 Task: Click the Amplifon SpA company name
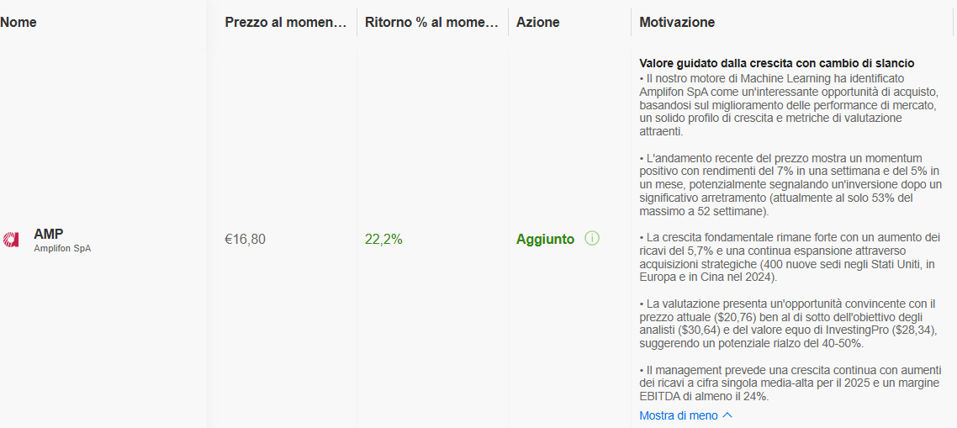62,249
